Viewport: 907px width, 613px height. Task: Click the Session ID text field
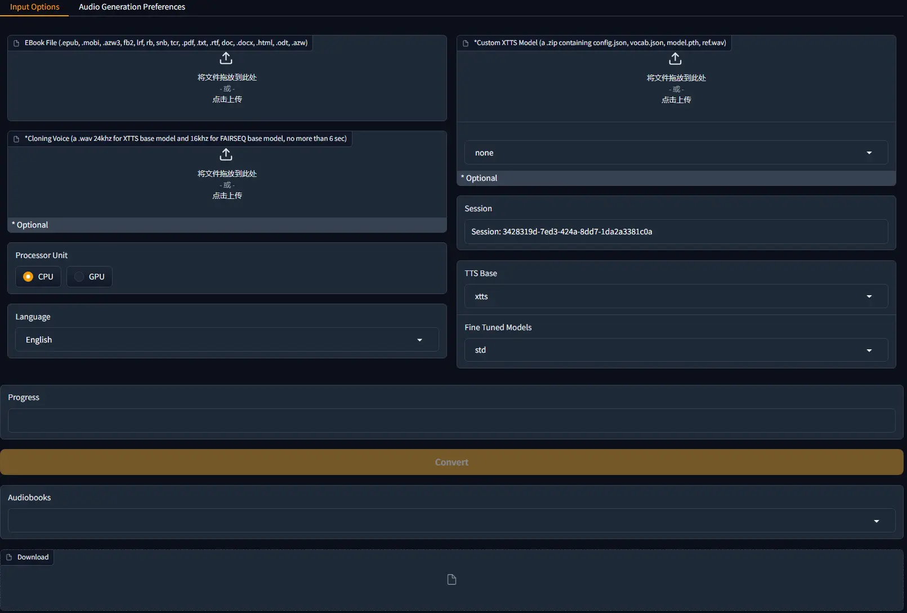(x=676, y=232)
